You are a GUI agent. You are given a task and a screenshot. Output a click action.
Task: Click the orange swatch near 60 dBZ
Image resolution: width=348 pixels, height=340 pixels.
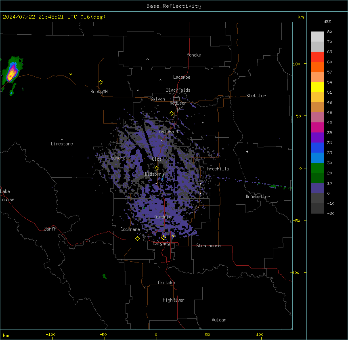pos(317,67)
